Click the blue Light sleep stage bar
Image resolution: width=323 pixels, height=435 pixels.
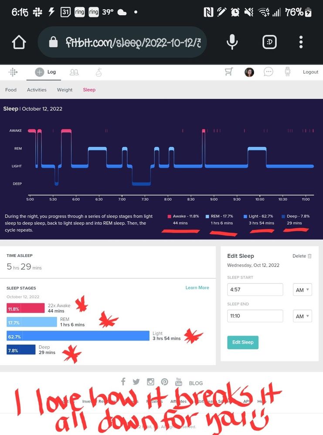click(78, 336)
